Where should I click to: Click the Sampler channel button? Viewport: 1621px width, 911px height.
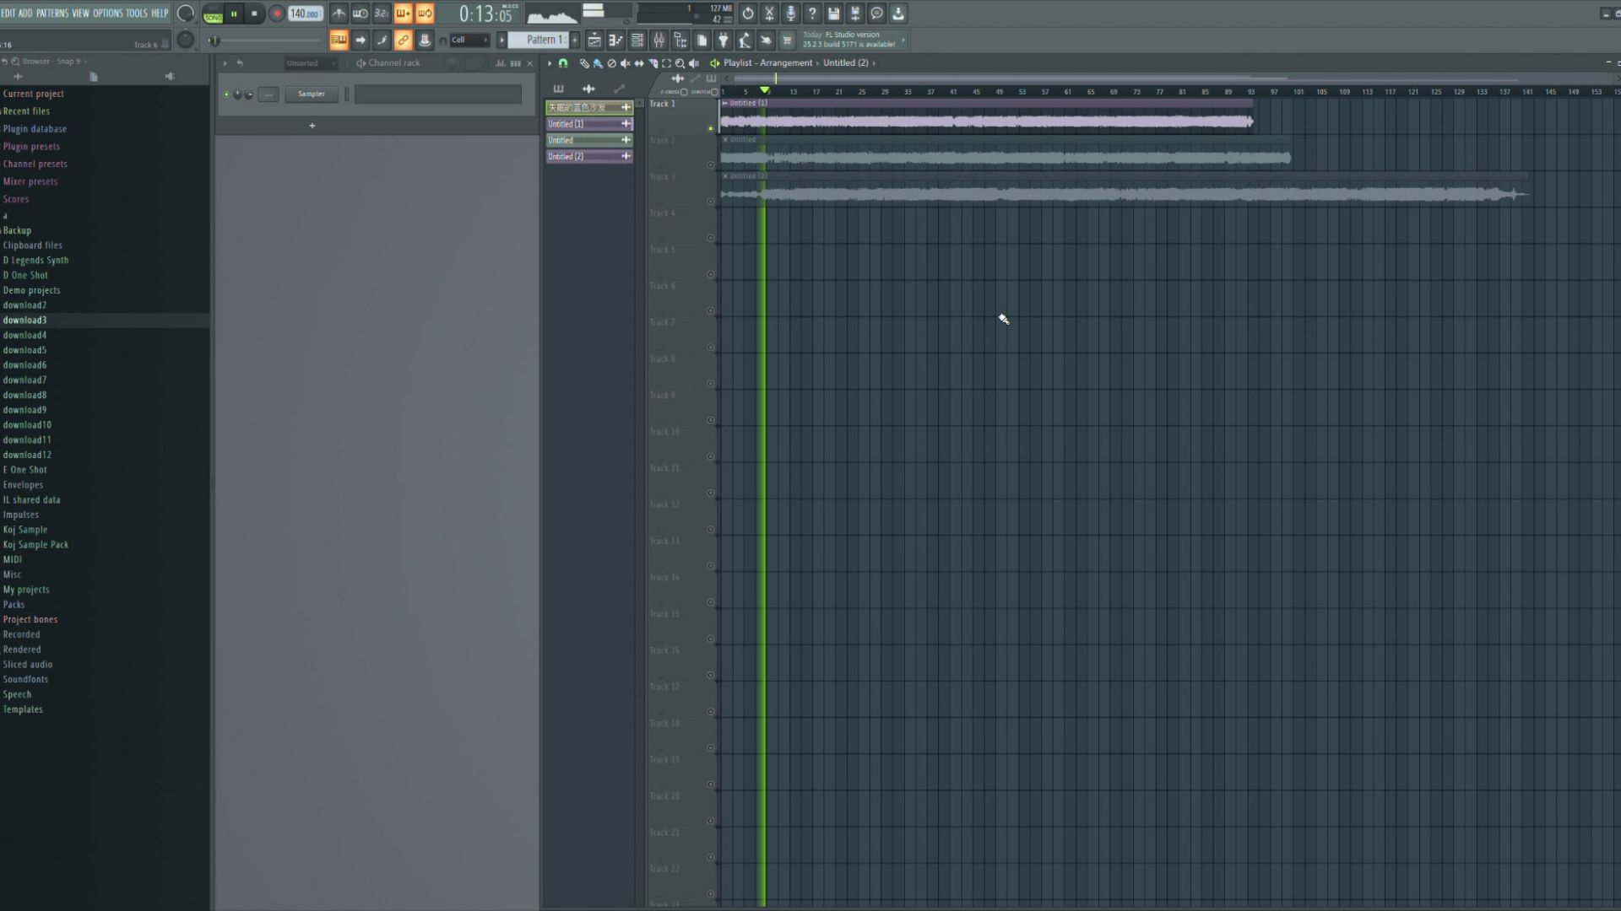pos(311,94)
